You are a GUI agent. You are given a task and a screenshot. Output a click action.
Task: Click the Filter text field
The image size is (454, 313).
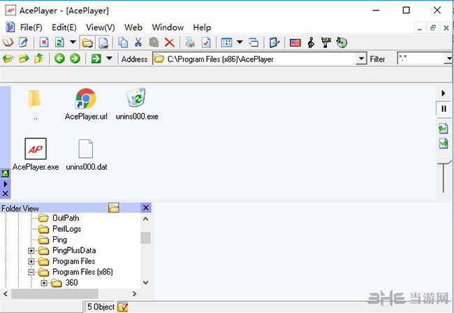420,59
